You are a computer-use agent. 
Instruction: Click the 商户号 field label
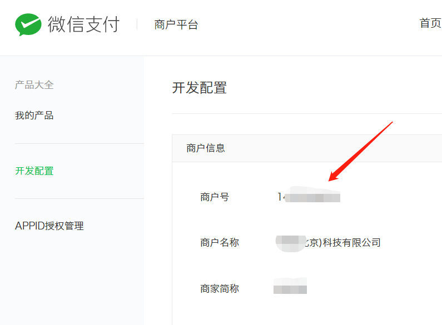[x=215, y=197]
